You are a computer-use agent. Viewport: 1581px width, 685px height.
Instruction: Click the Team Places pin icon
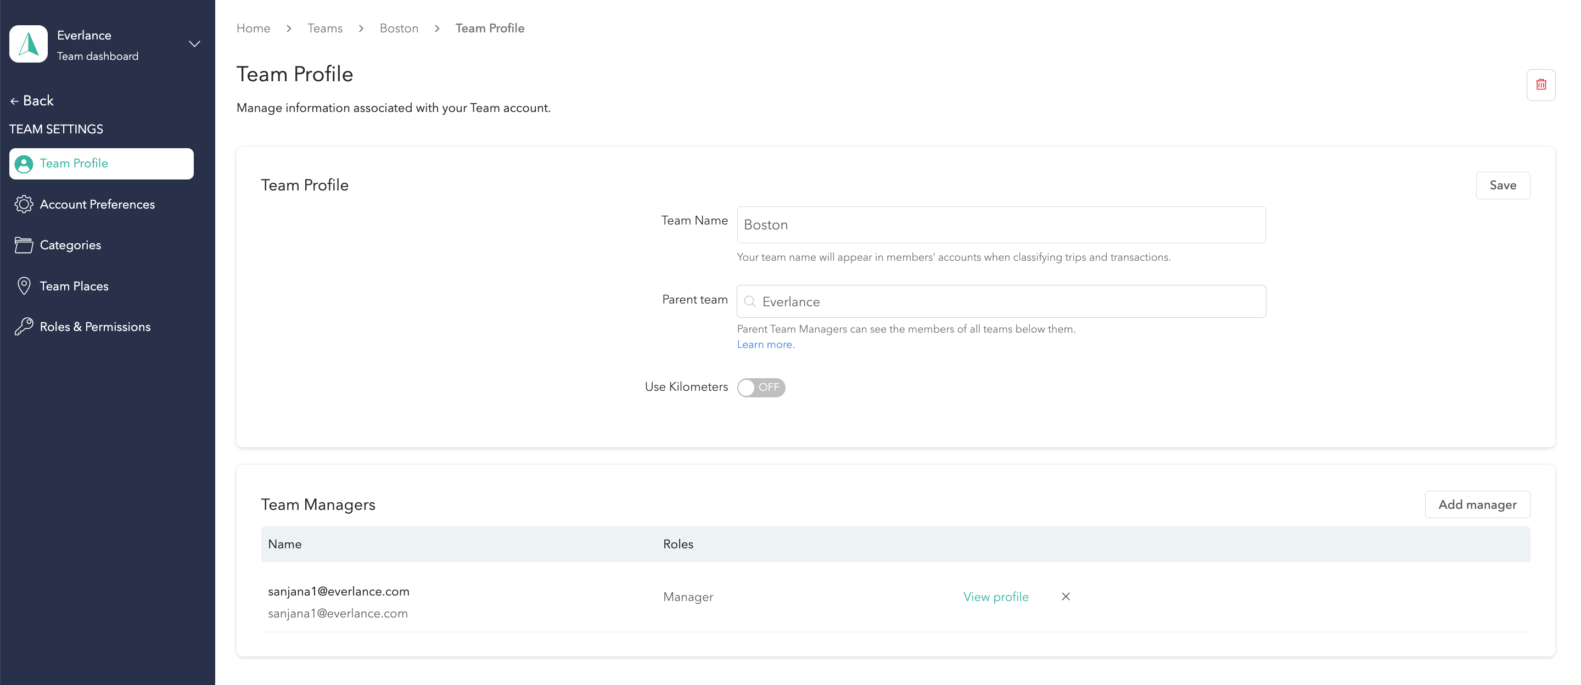(x=24, y=286)
